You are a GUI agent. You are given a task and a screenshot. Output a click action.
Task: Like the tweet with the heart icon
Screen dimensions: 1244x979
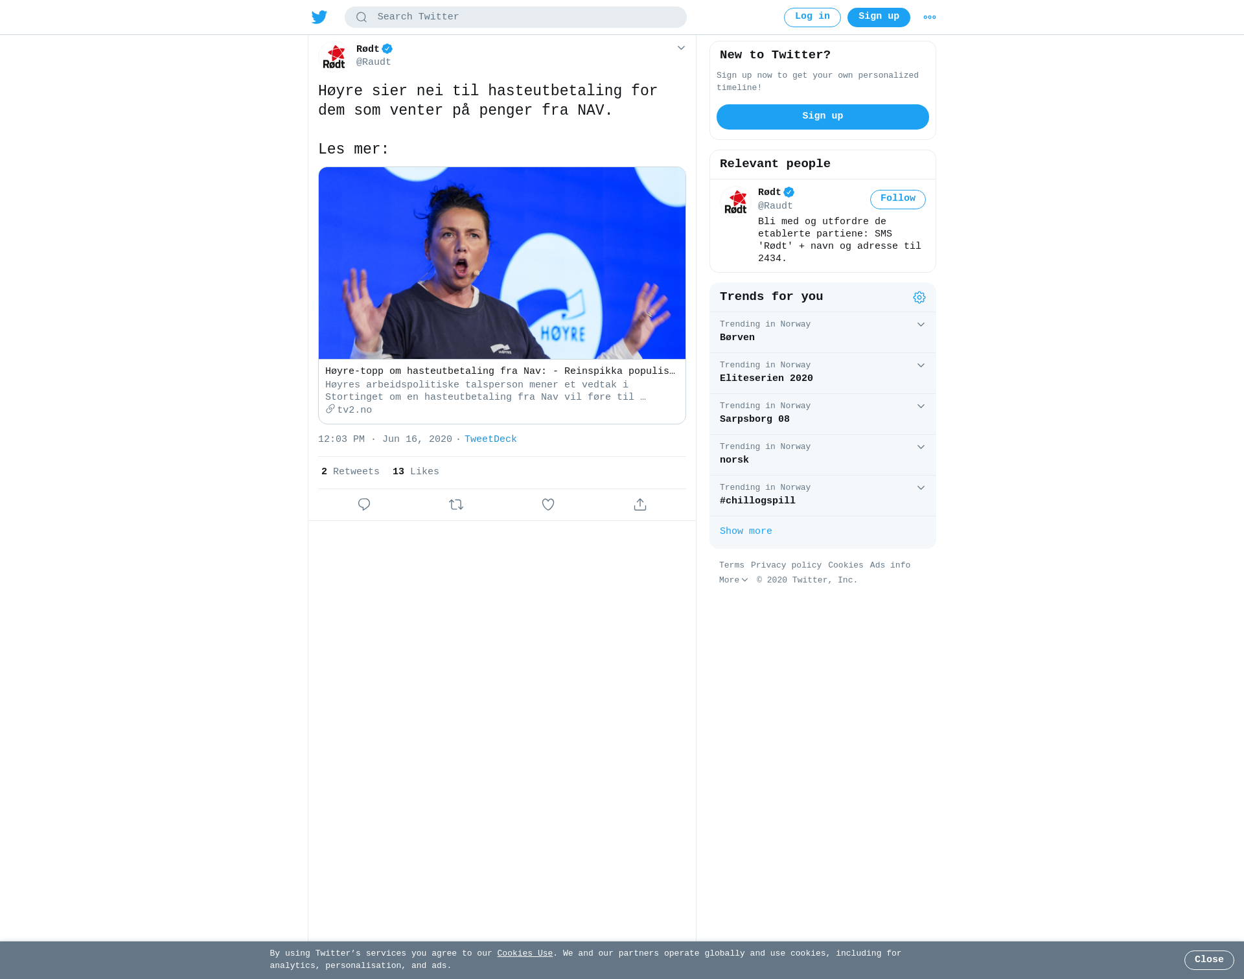pos(548,505)
